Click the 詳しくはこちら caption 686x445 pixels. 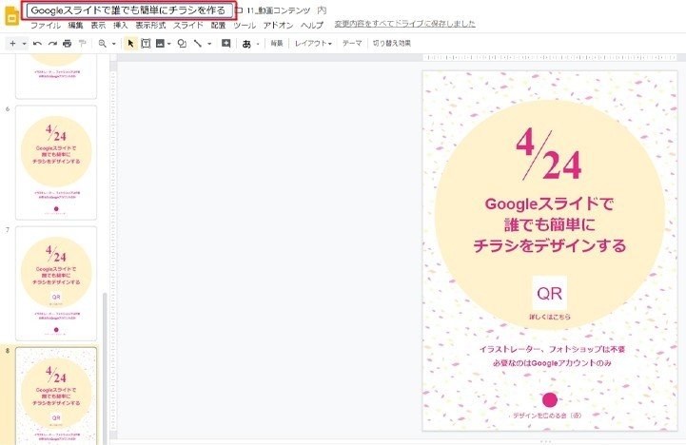(550, 317)
